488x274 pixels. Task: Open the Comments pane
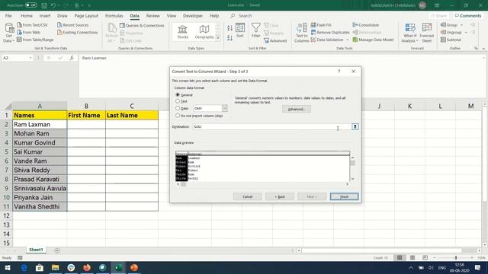tap(467, 15)
